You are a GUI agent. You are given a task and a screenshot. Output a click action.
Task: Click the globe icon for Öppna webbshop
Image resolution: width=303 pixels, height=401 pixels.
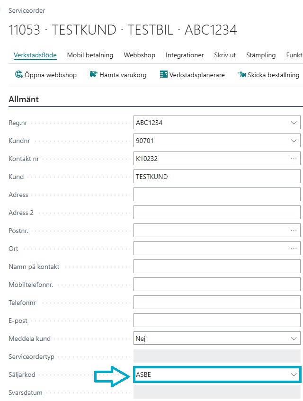tap(19, 74)
